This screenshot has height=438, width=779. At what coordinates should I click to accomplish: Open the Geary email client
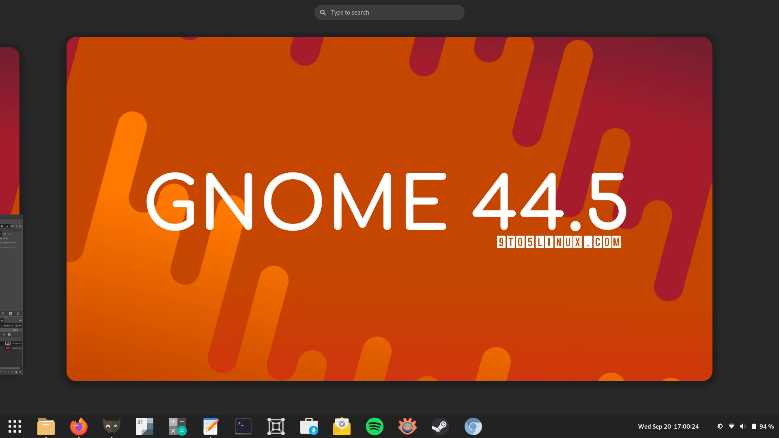tap(342, 426)
